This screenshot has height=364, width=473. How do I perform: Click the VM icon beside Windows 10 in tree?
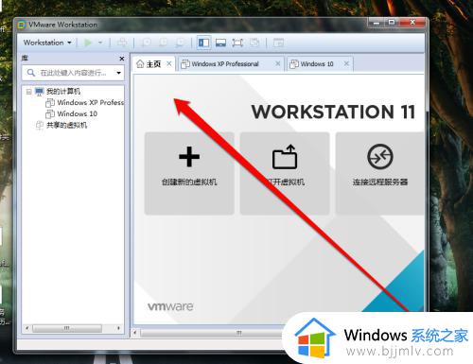click(50, 113)
